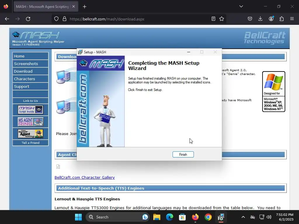Open Screenshots in the site sidebar

tap(30, 64)
